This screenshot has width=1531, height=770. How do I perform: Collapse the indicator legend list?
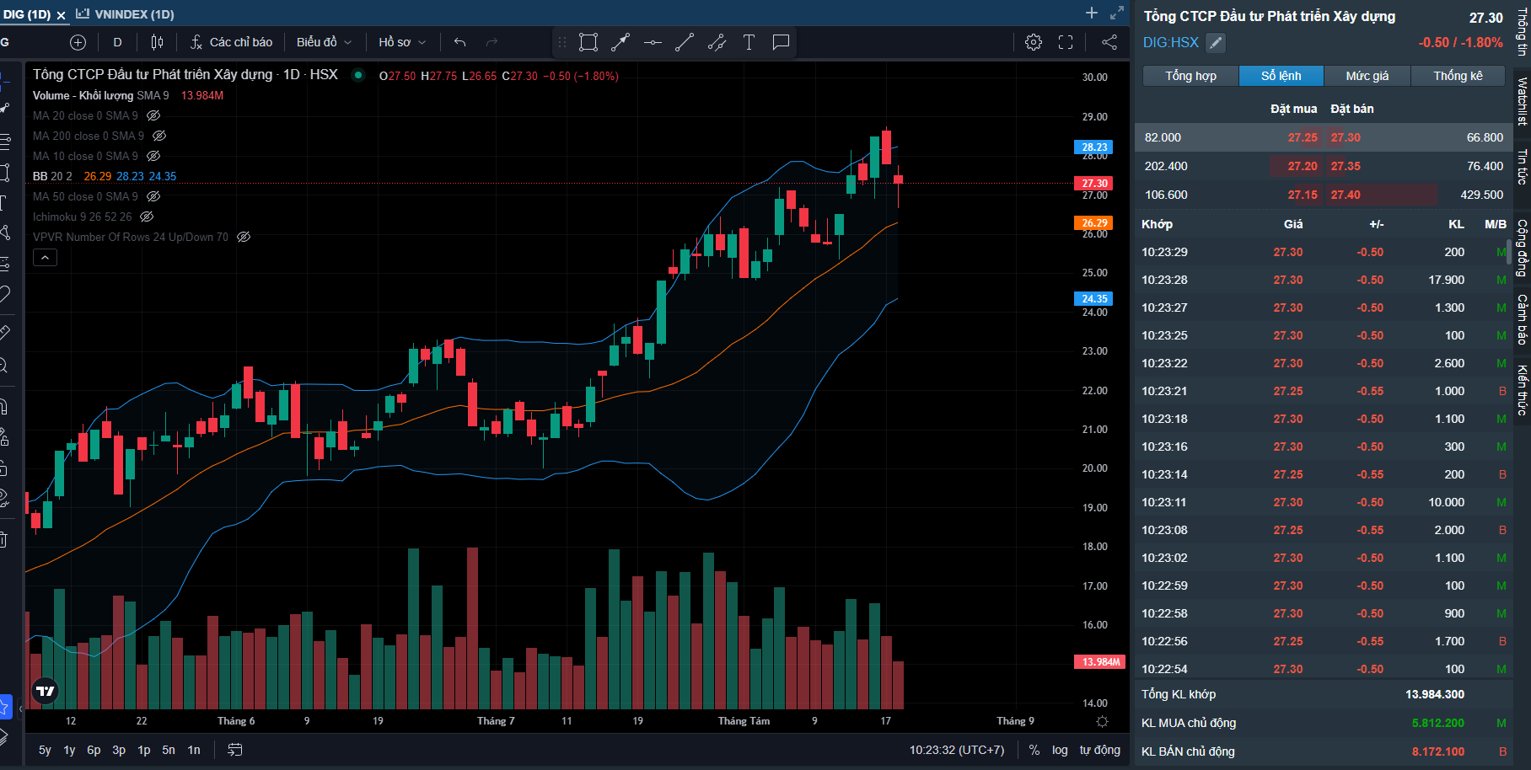(x=45, y=258)
